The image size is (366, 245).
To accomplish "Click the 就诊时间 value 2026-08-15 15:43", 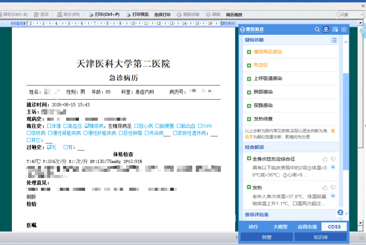I will [71, 105].
